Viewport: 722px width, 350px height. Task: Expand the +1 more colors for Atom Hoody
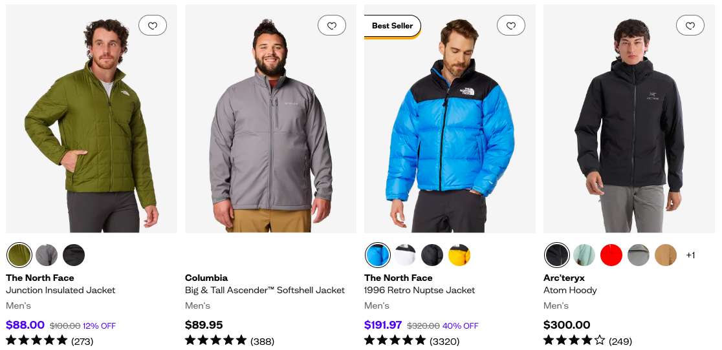690,255
